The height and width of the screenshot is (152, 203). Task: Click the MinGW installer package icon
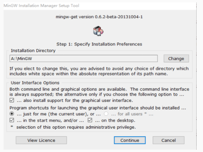[98, 31]
